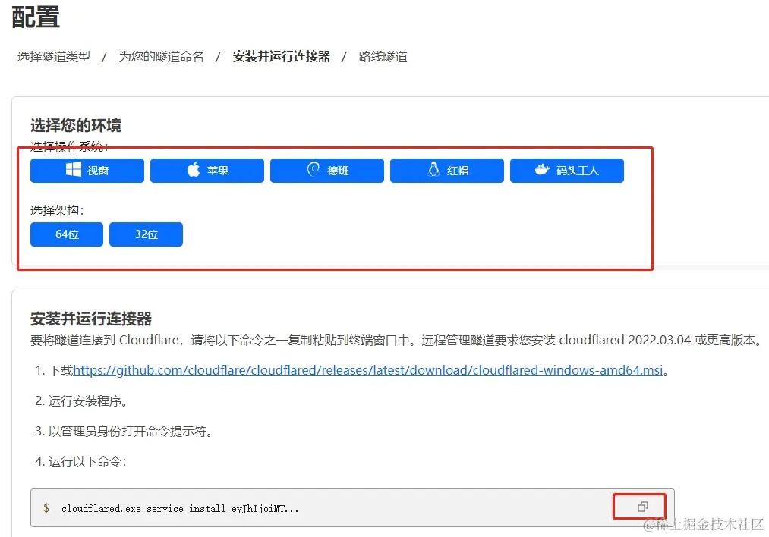Image resolution: width=769 pixels, height=537 pixels.
Task: Click the Docker whale icon
Action: 543,170
